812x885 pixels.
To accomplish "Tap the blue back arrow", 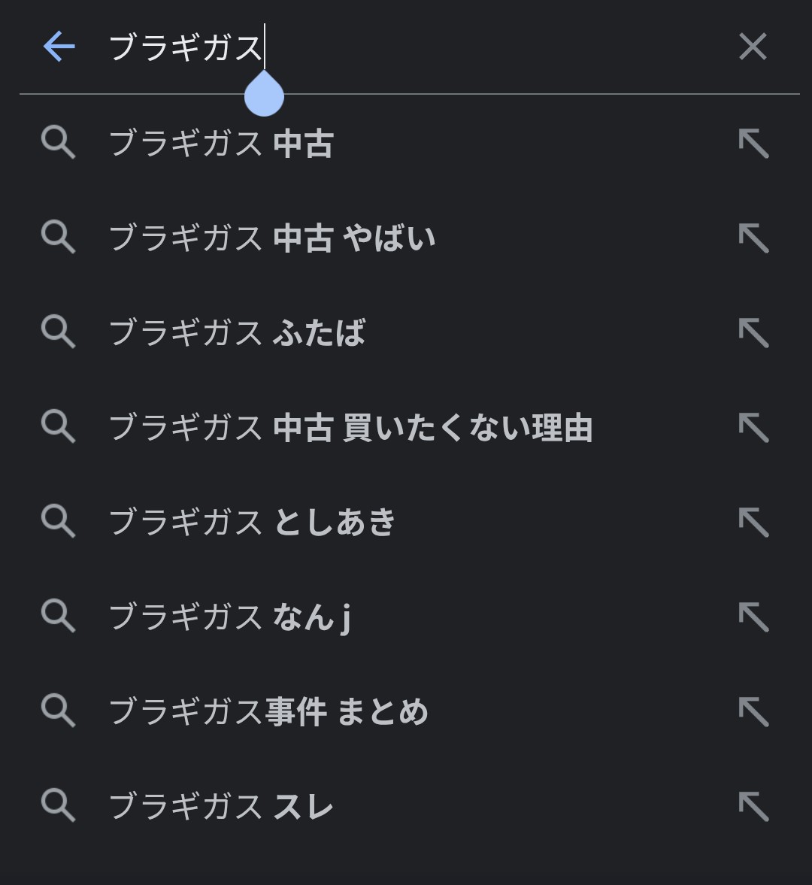I will (59, 47).
